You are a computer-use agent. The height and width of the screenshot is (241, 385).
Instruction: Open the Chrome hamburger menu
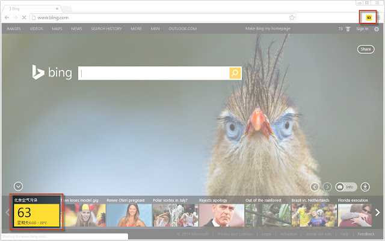click(x=379, y=17)
